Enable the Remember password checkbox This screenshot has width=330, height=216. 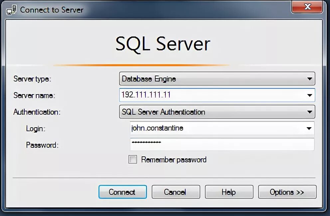click(133, 159)
